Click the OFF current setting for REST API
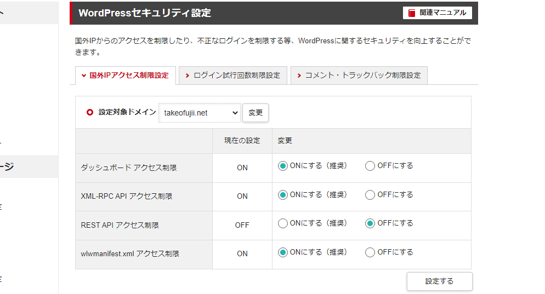Viewport: 545px width, 294px height. click(x=242, y=225)
